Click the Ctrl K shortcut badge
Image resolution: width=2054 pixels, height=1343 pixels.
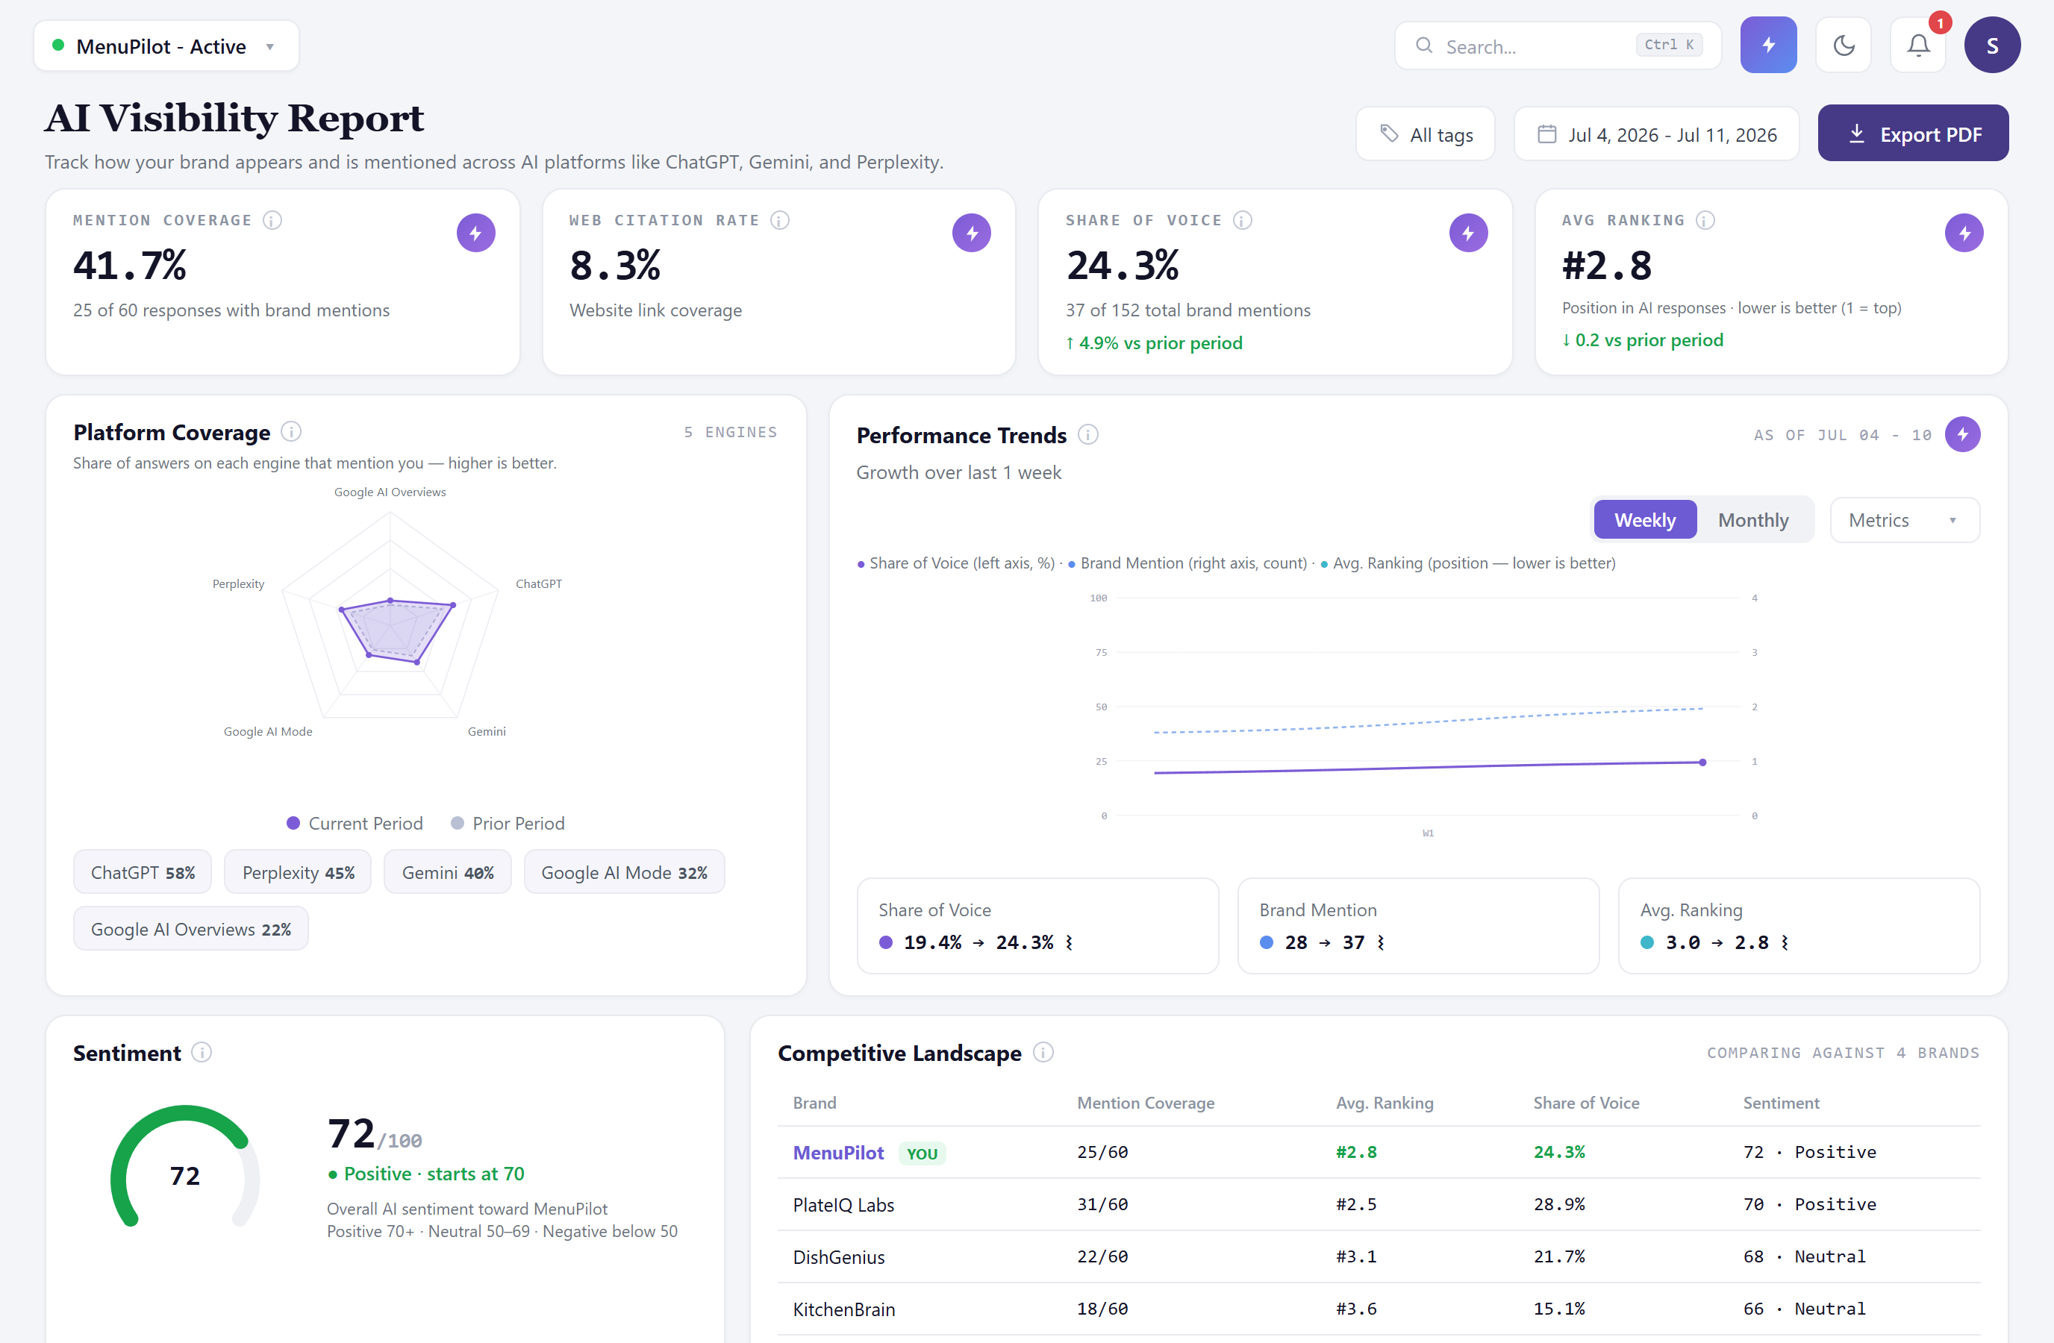point(1669,45)
